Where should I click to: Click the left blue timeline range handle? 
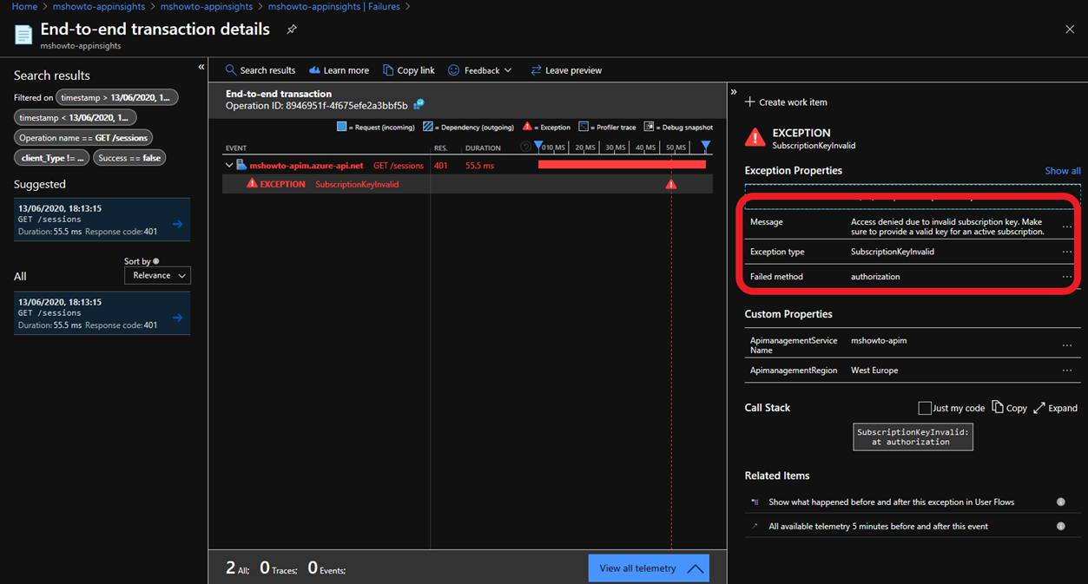coord(538,147)
